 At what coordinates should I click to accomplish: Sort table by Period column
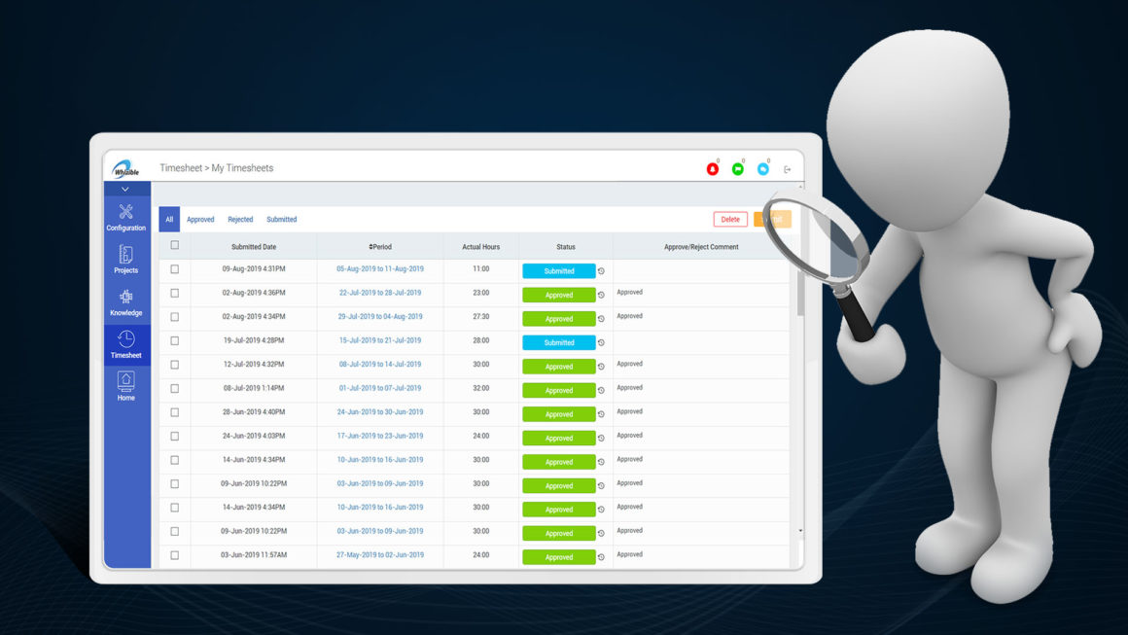pos(380,247)
